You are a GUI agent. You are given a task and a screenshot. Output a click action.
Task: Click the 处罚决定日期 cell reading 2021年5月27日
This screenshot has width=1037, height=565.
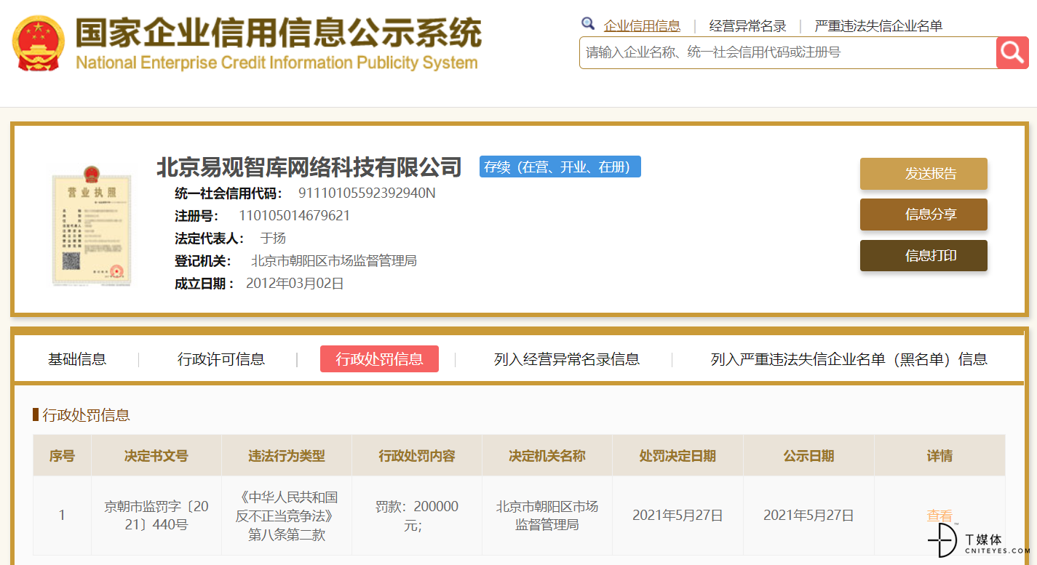[678, 516]
